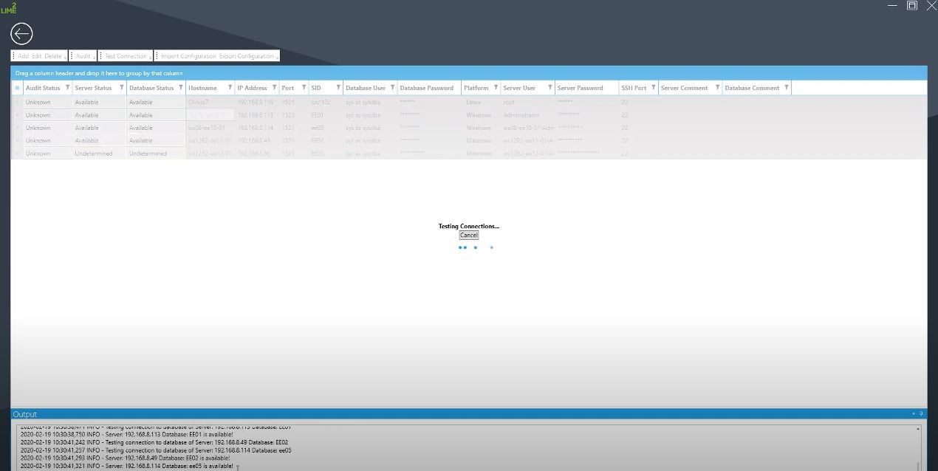The height and width of the screenshot is (471, 938).
Task: Maximize the application window
Action: point(912,5)
